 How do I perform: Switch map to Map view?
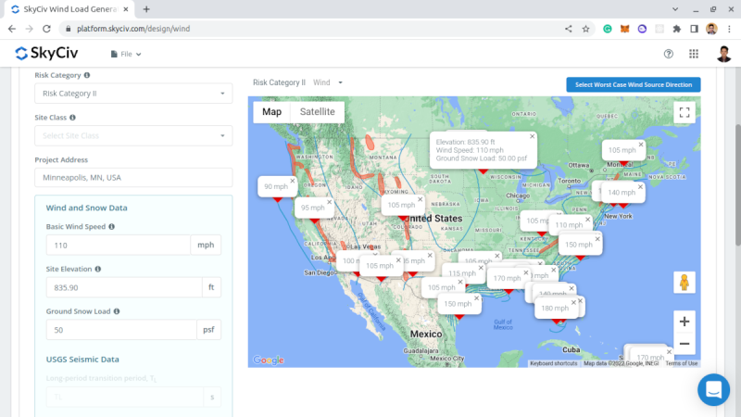(271, 112)
